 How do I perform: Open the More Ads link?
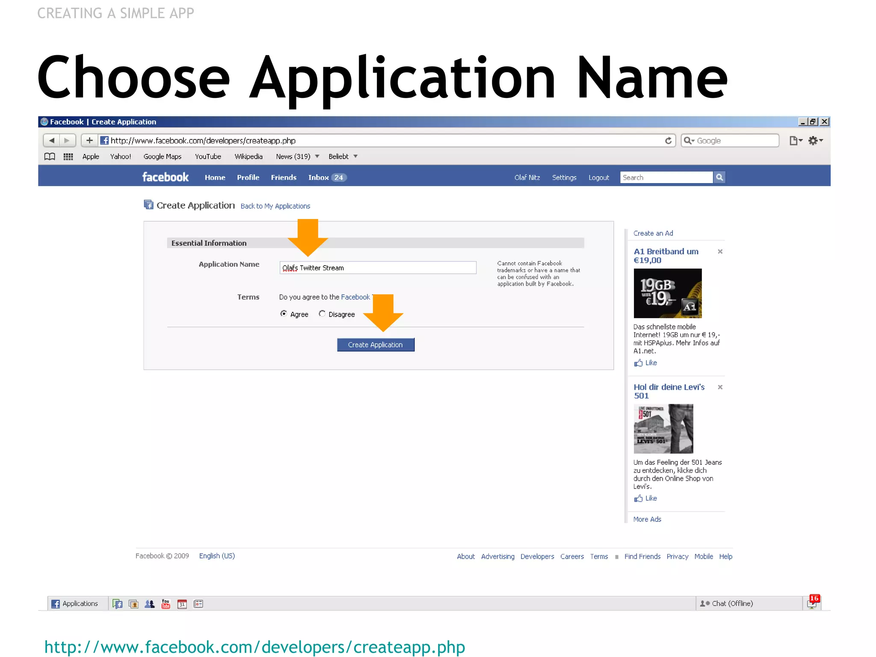click(647, 519)
